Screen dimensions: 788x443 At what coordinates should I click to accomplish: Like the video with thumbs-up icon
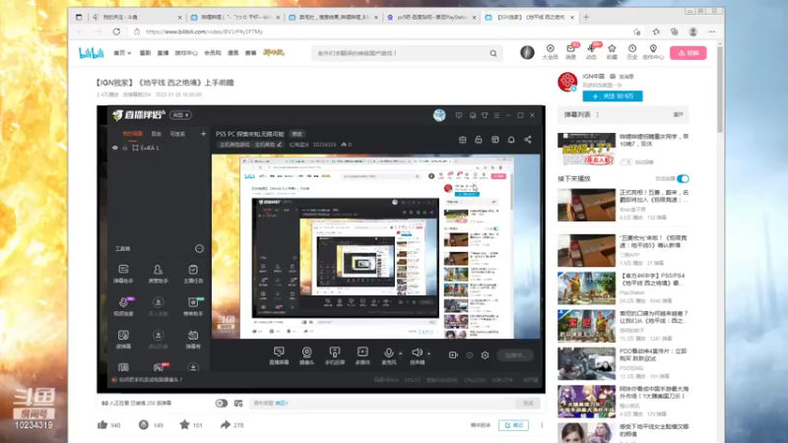pyautogui.click(x=102, y=425)
